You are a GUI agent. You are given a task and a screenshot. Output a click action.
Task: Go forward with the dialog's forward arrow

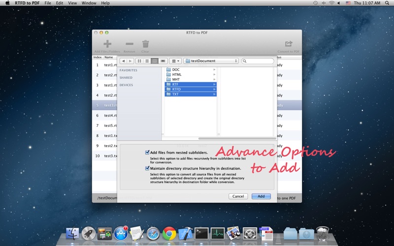coord(130,61)
